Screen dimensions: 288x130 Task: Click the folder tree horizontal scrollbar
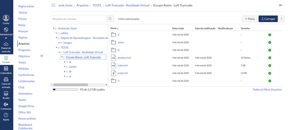tap(70, 85)
